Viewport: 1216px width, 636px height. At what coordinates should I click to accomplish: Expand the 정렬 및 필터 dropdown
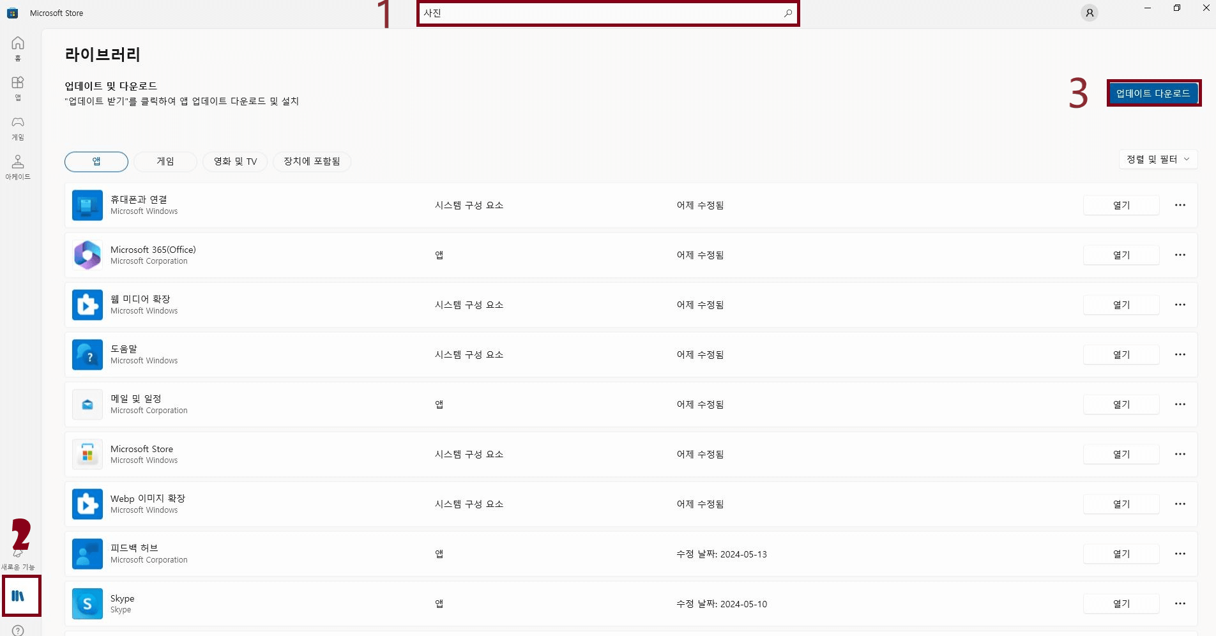pyautogui.click(x=1159, y=159)
